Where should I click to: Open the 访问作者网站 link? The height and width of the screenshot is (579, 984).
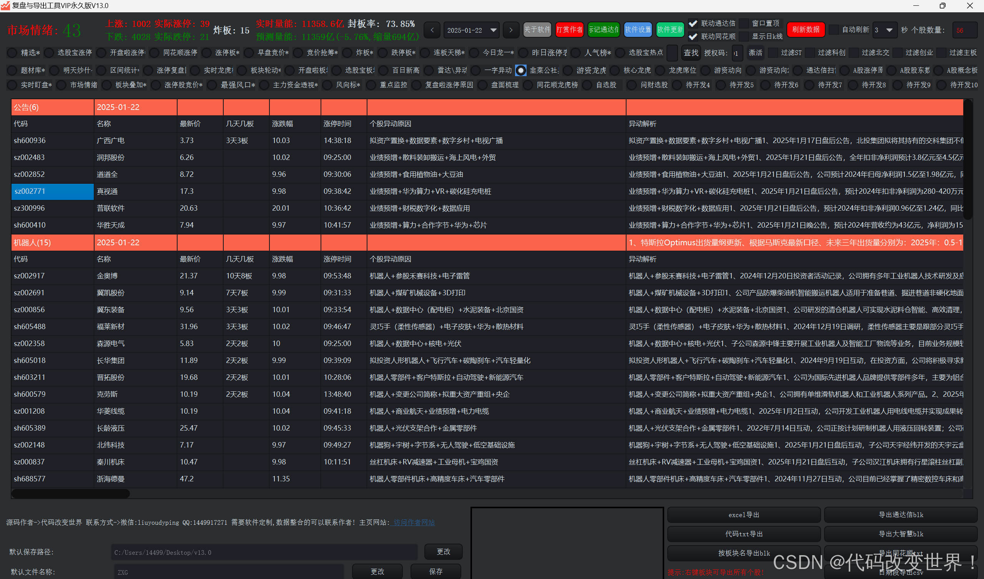[414, 522]
